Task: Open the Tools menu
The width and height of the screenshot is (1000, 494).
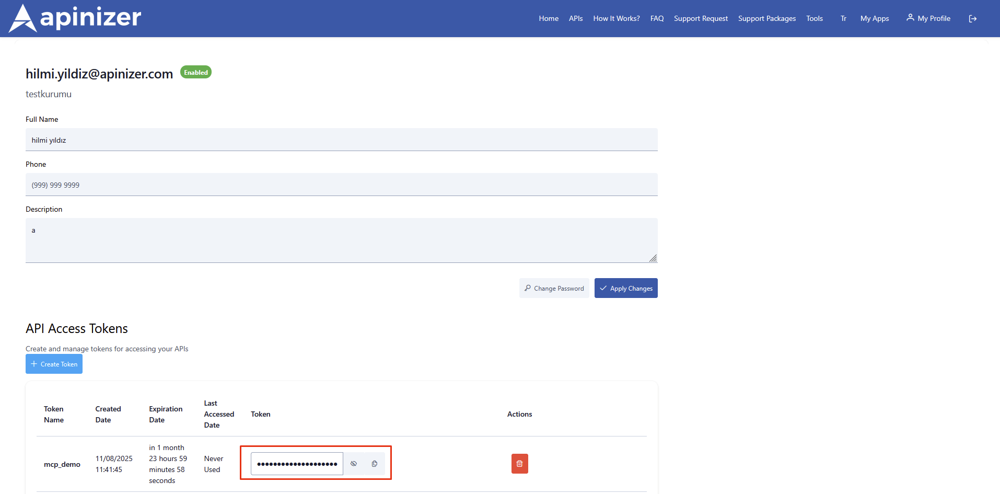Action: [814, 18]
